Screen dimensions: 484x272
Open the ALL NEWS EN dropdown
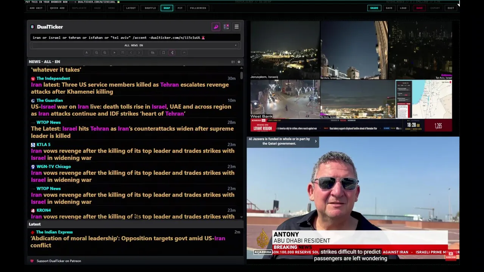[x=135, y=45]
